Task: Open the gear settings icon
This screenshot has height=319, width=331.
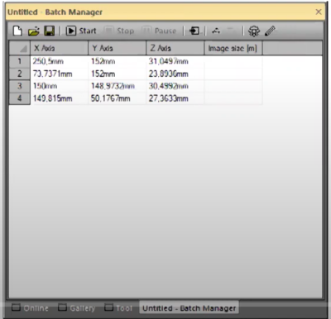Action: tap(254, 31)
